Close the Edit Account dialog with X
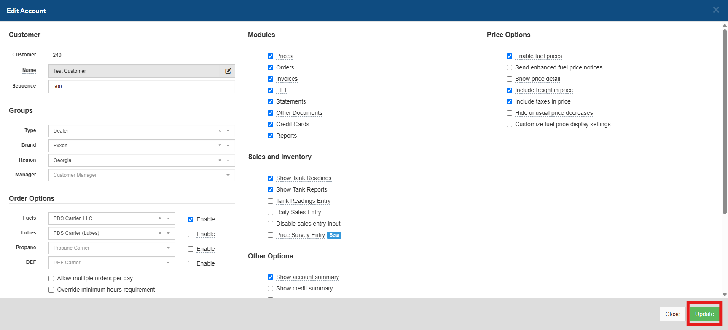This screenshot has height=330, width=728. pos(716,10)
